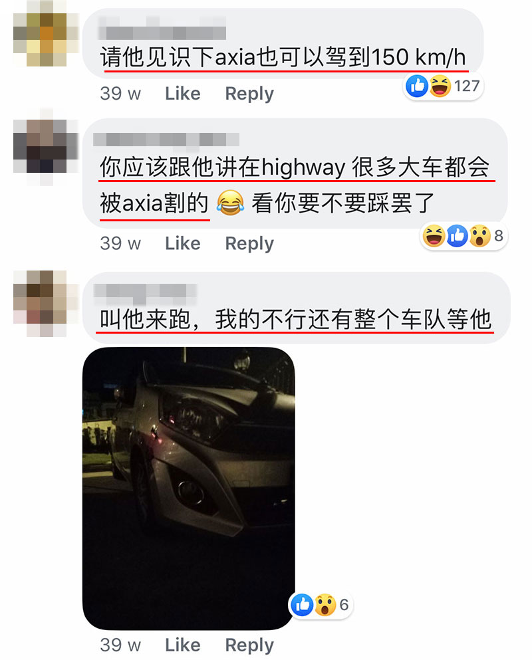
Task: Open the second commenter's blurred name
Action: pyautogui.click(x=166, y=140)
